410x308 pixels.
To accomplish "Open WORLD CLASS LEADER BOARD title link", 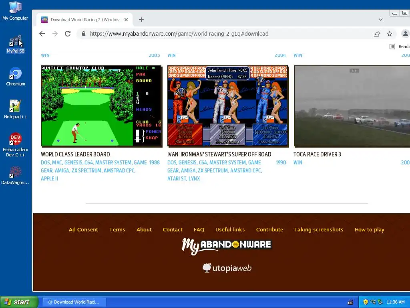I will point(75,154).
